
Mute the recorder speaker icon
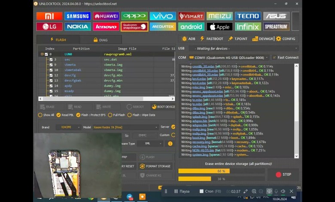coord(283,191)
